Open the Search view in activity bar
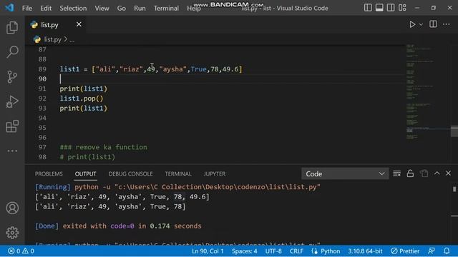The height and width of the screenshot is (257, 458). (12, 52)
